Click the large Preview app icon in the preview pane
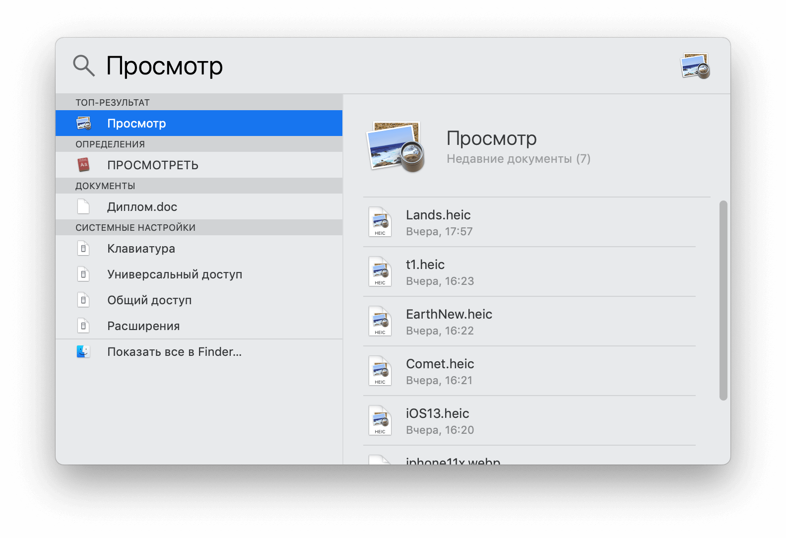This screenshot has width=786, height=538. (396, 147)
